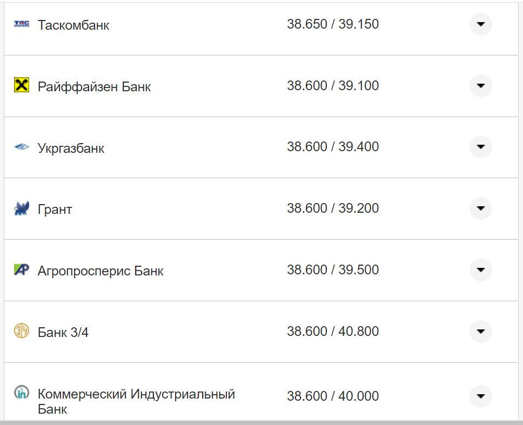This screenshot has height=425, width=523.
Task: Open the Укргазбанк details dropdown
Action: click(x=480, y=146)
